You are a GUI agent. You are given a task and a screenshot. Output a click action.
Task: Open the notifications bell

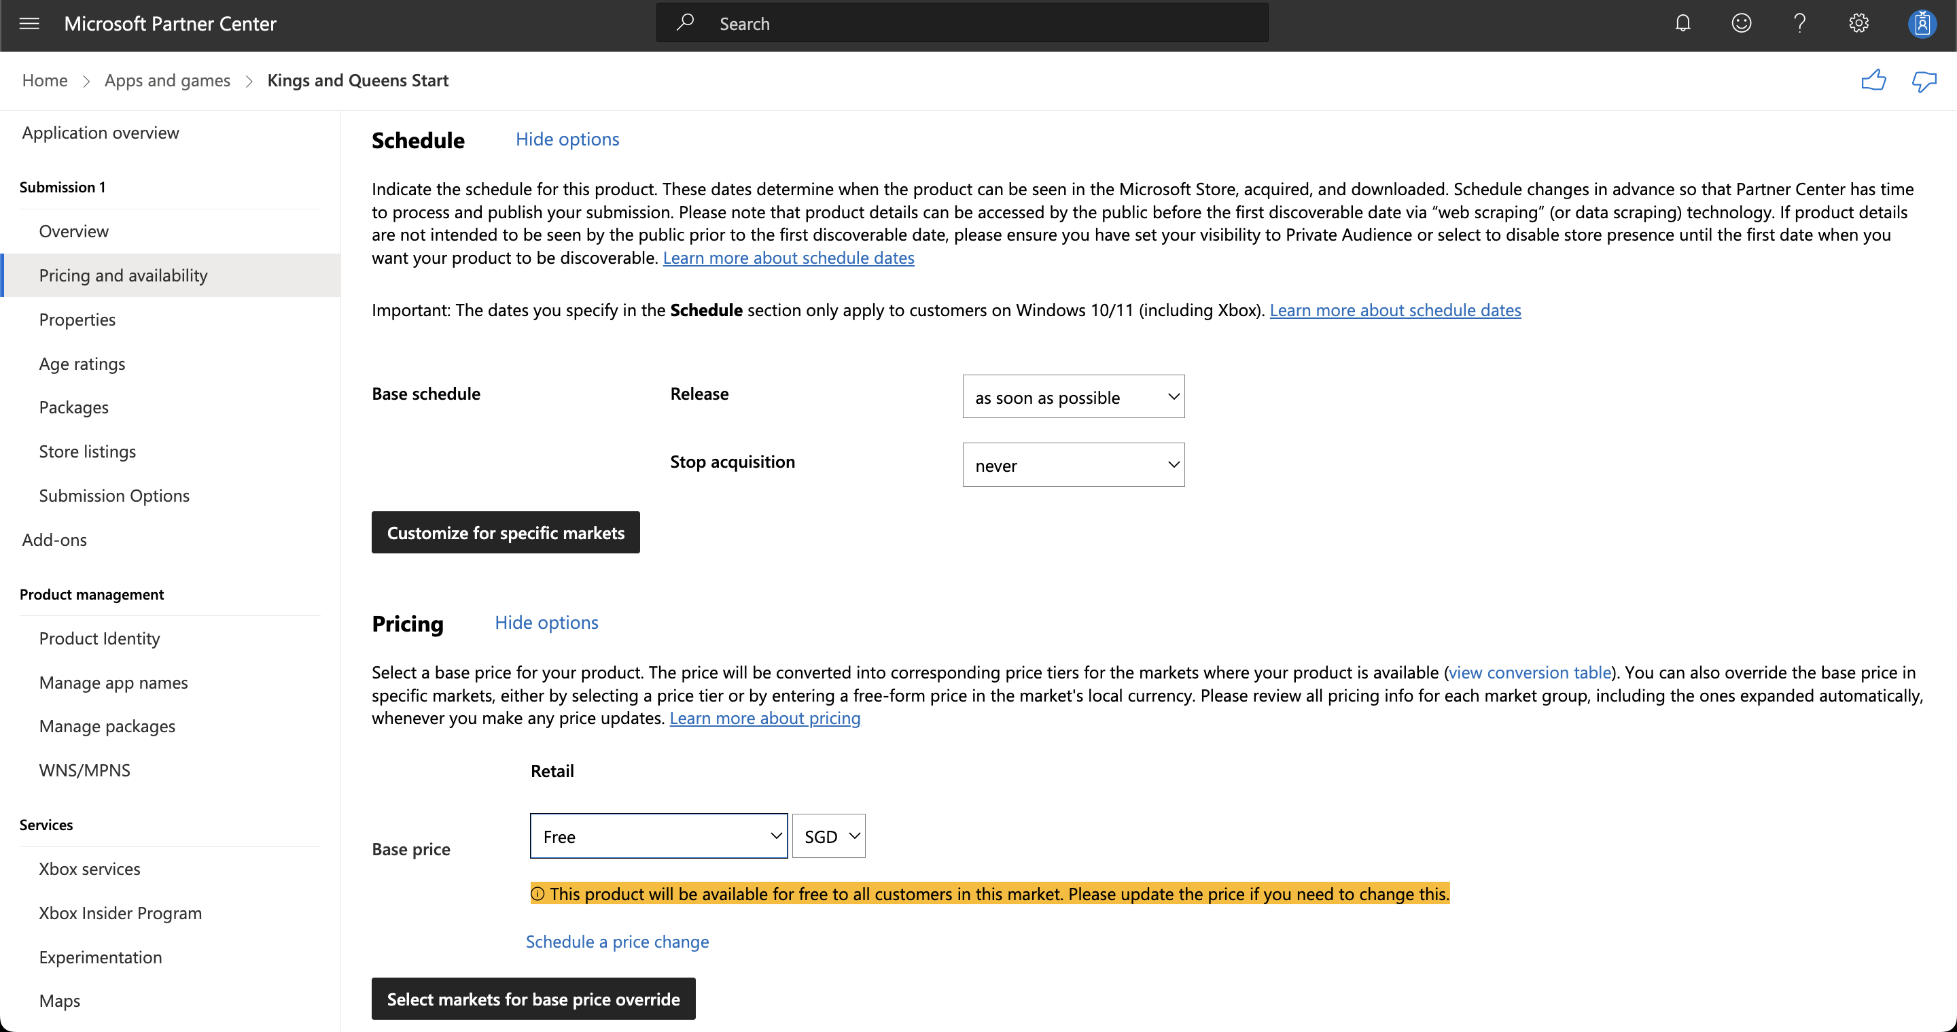pyautogui.click(x=1682, y=24)
